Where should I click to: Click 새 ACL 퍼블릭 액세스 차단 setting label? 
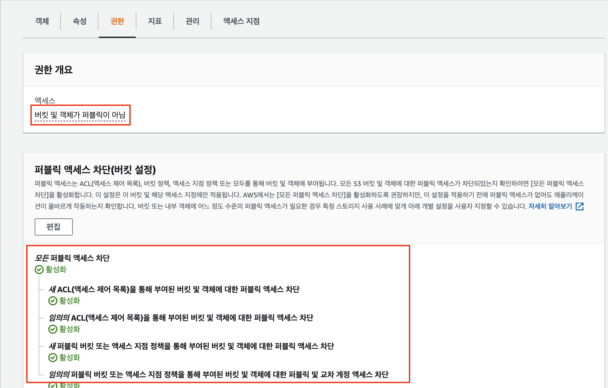click(174, 289)
